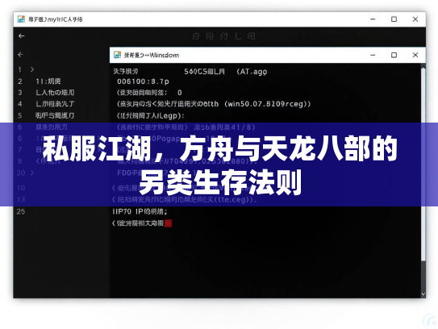
Task: Click the app icon beside the 'Wincdom' title
Action: 117,55
